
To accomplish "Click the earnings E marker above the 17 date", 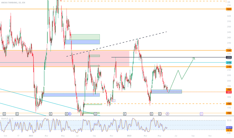I will click(17, 114).
